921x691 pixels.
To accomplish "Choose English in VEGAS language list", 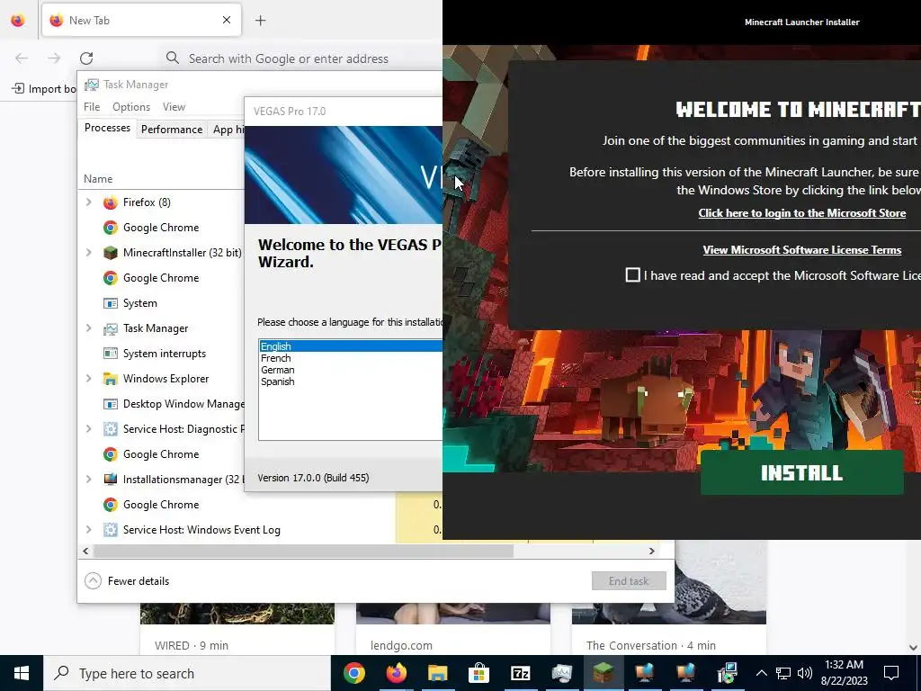I will [351, 346].
